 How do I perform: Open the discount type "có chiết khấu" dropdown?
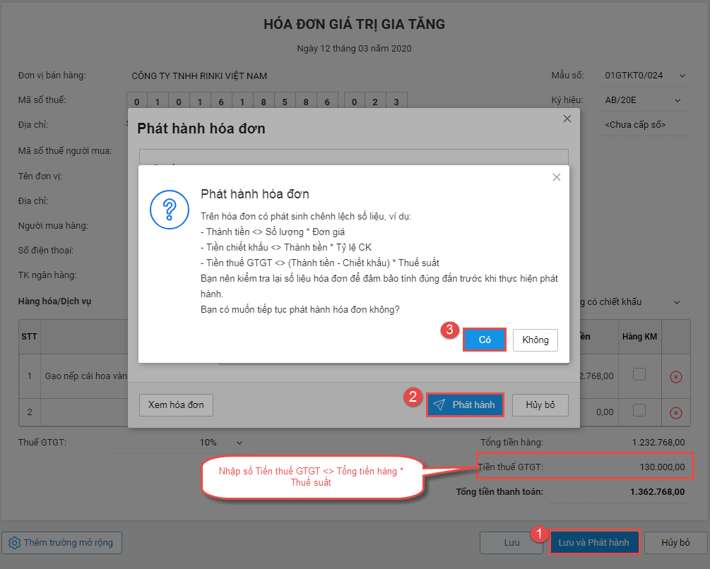click(678, 302)
